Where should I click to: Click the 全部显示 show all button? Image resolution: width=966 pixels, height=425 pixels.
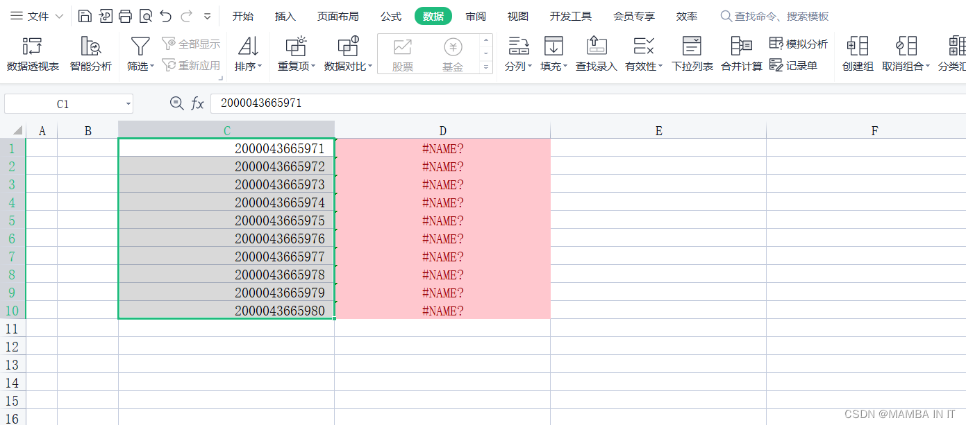coord(191,44)
